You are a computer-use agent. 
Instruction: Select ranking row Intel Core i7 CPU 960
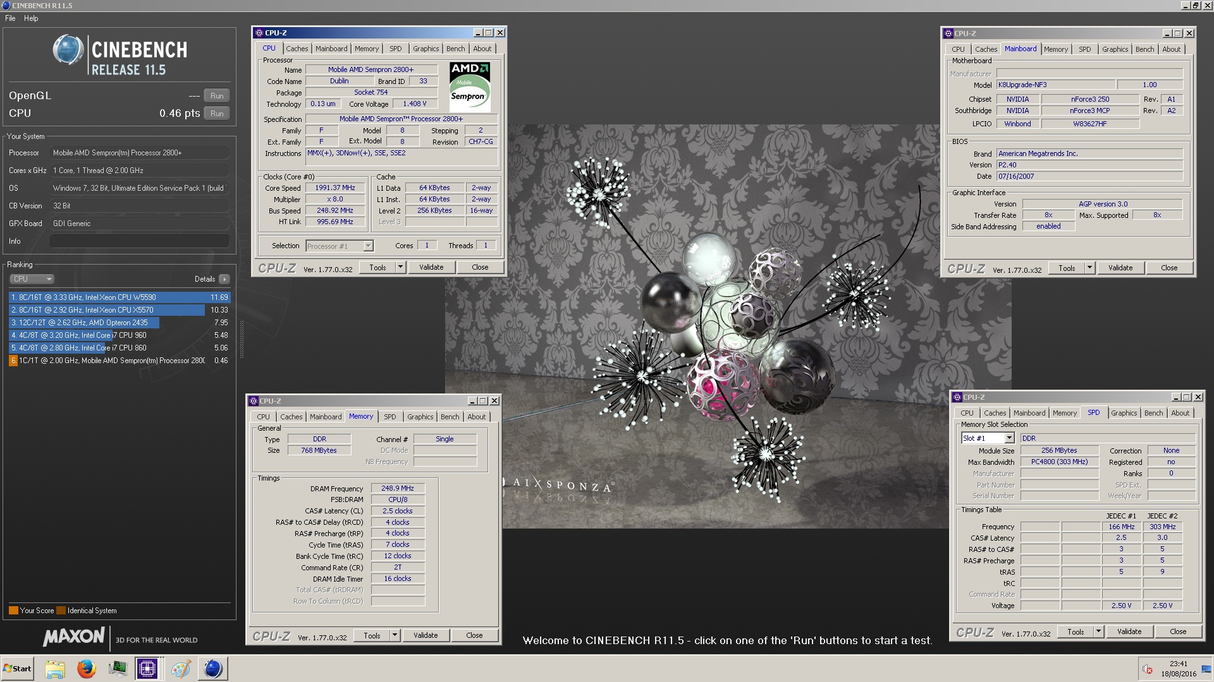pyautogui.click(x=120, y=335)
